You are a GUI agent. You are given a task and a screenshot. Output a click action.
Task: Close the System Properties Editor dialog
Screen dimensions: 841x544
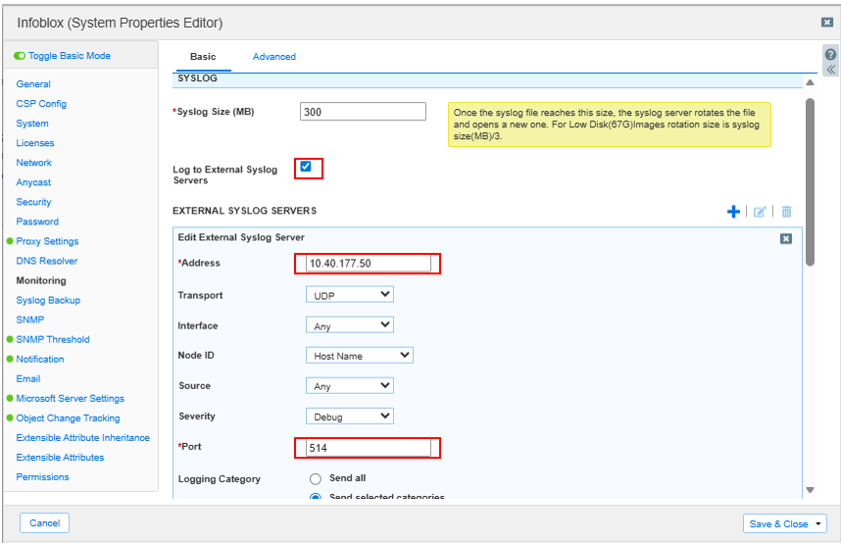[x=826, y=22]
